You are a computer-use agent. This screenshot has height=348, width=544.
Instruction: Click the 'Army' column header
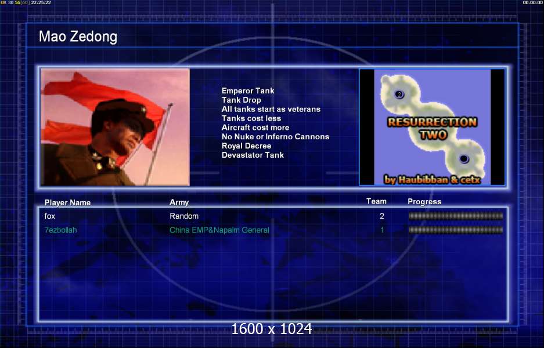(x=179, y=202)
